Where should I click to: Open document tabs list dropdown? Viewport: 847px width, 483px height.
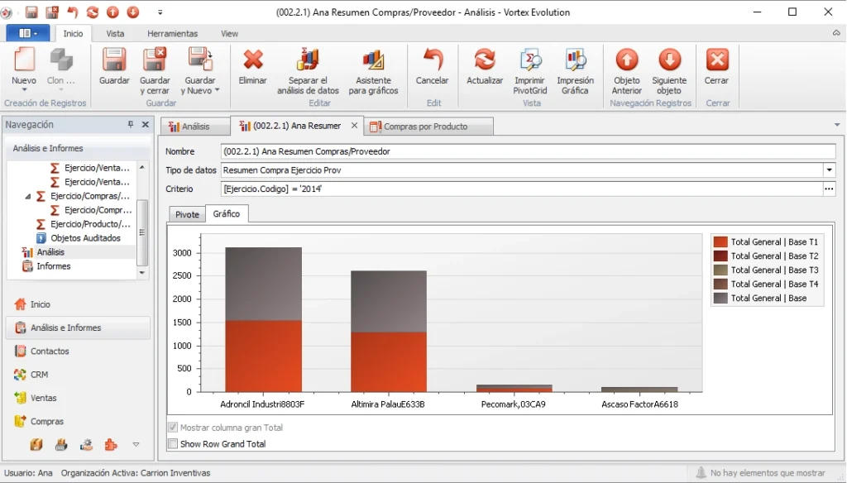click(837, 125)
